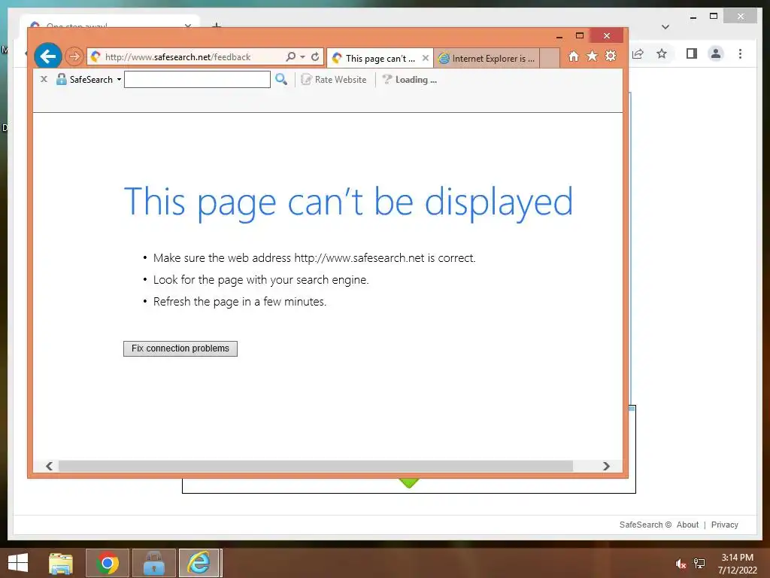This screenshot has height=578, width=770.
Task: Close the SafeSearch toolbar with the X
Action: 44,79
